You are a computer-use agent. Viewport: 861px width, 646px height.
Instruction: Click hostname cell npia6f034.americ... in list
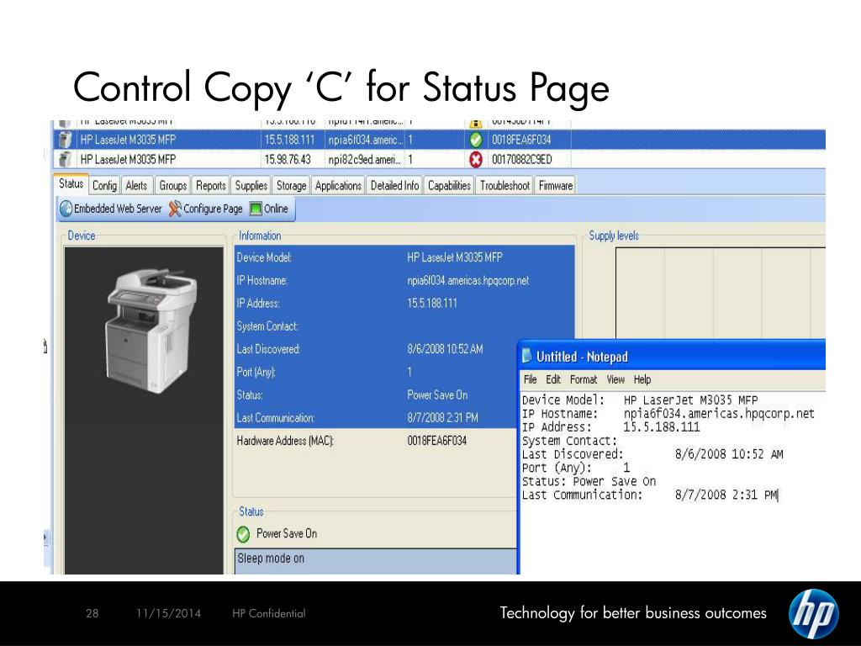[x=365, y=140]
